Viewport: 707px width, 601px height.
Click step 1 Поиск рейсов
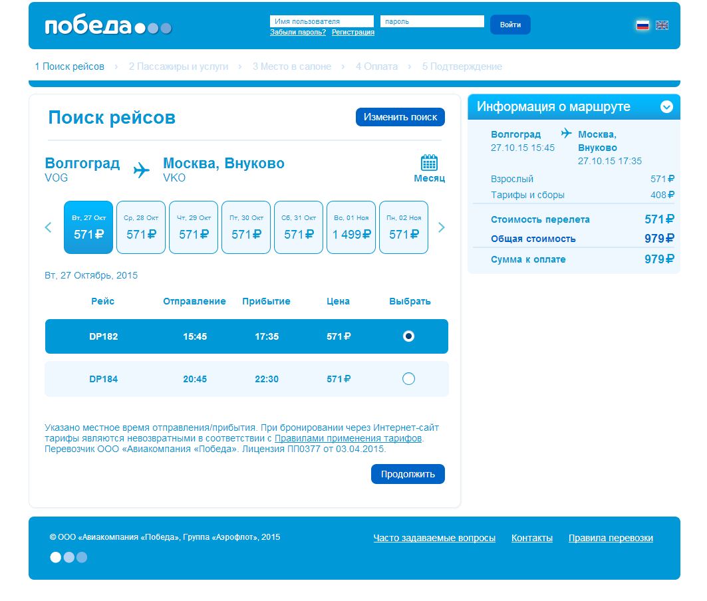pyautogui.click(x=69, y=66)
